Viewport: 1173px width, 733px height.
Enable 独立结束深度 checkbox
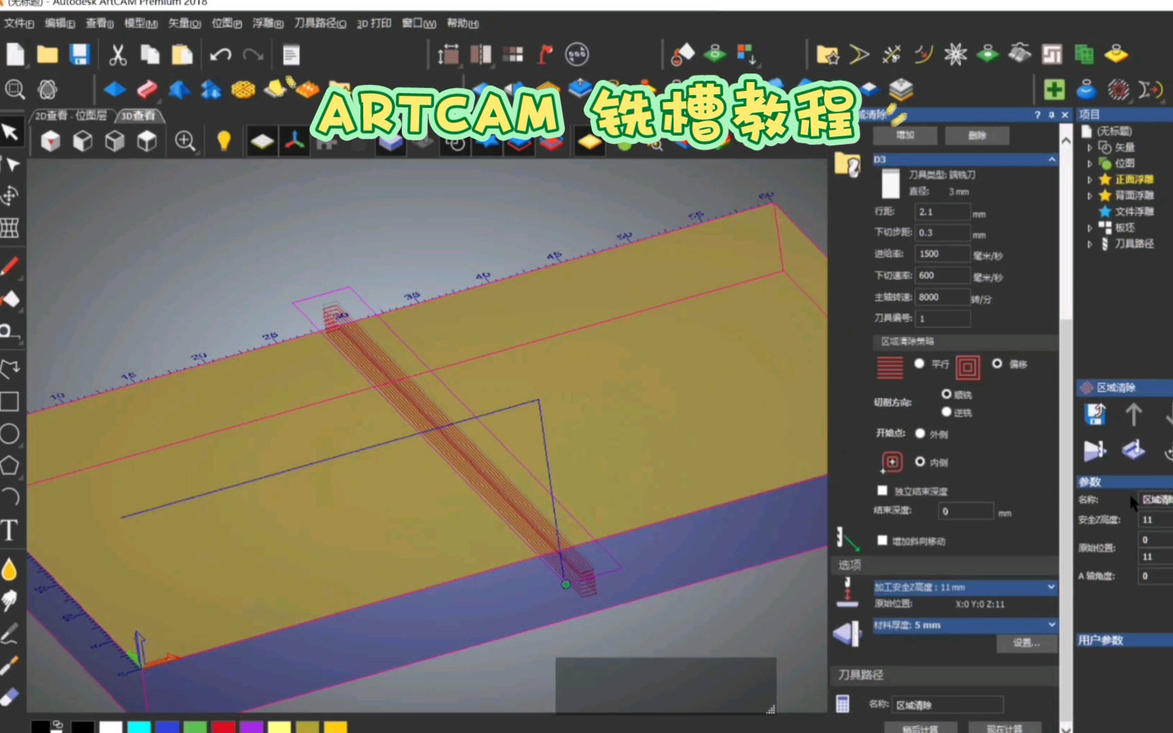(x=882, y=490)
